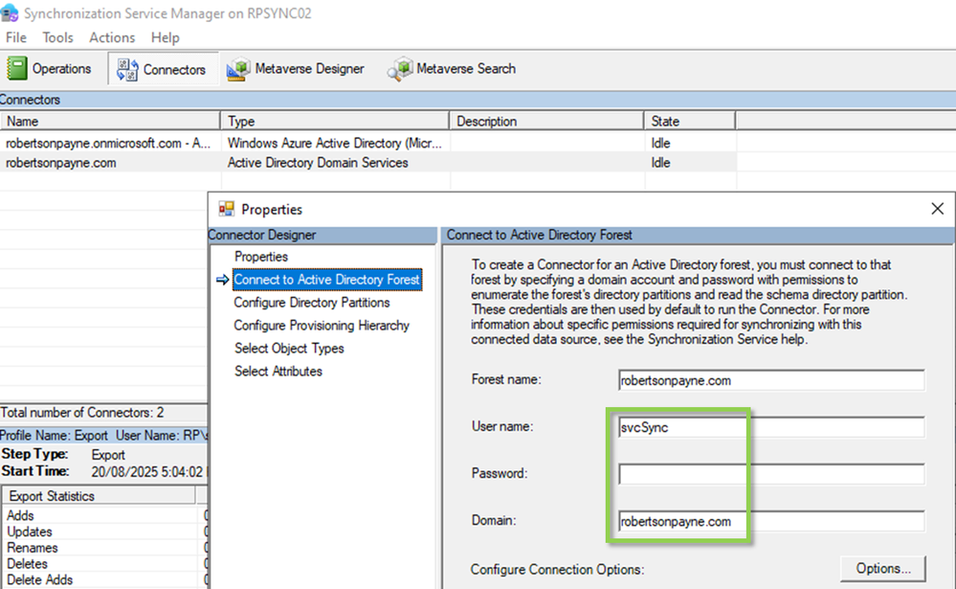Open the Tools menu

point(58,38)
